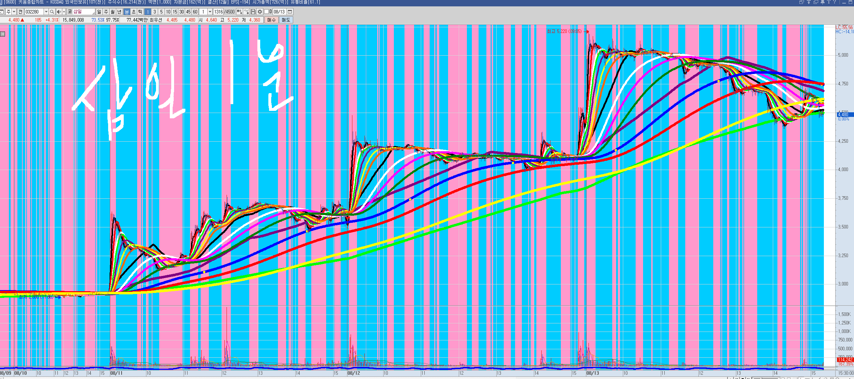This screenshot has width=854, height=379.
Task: Click the detach window icon in title bar
Action: click(802, 2)
